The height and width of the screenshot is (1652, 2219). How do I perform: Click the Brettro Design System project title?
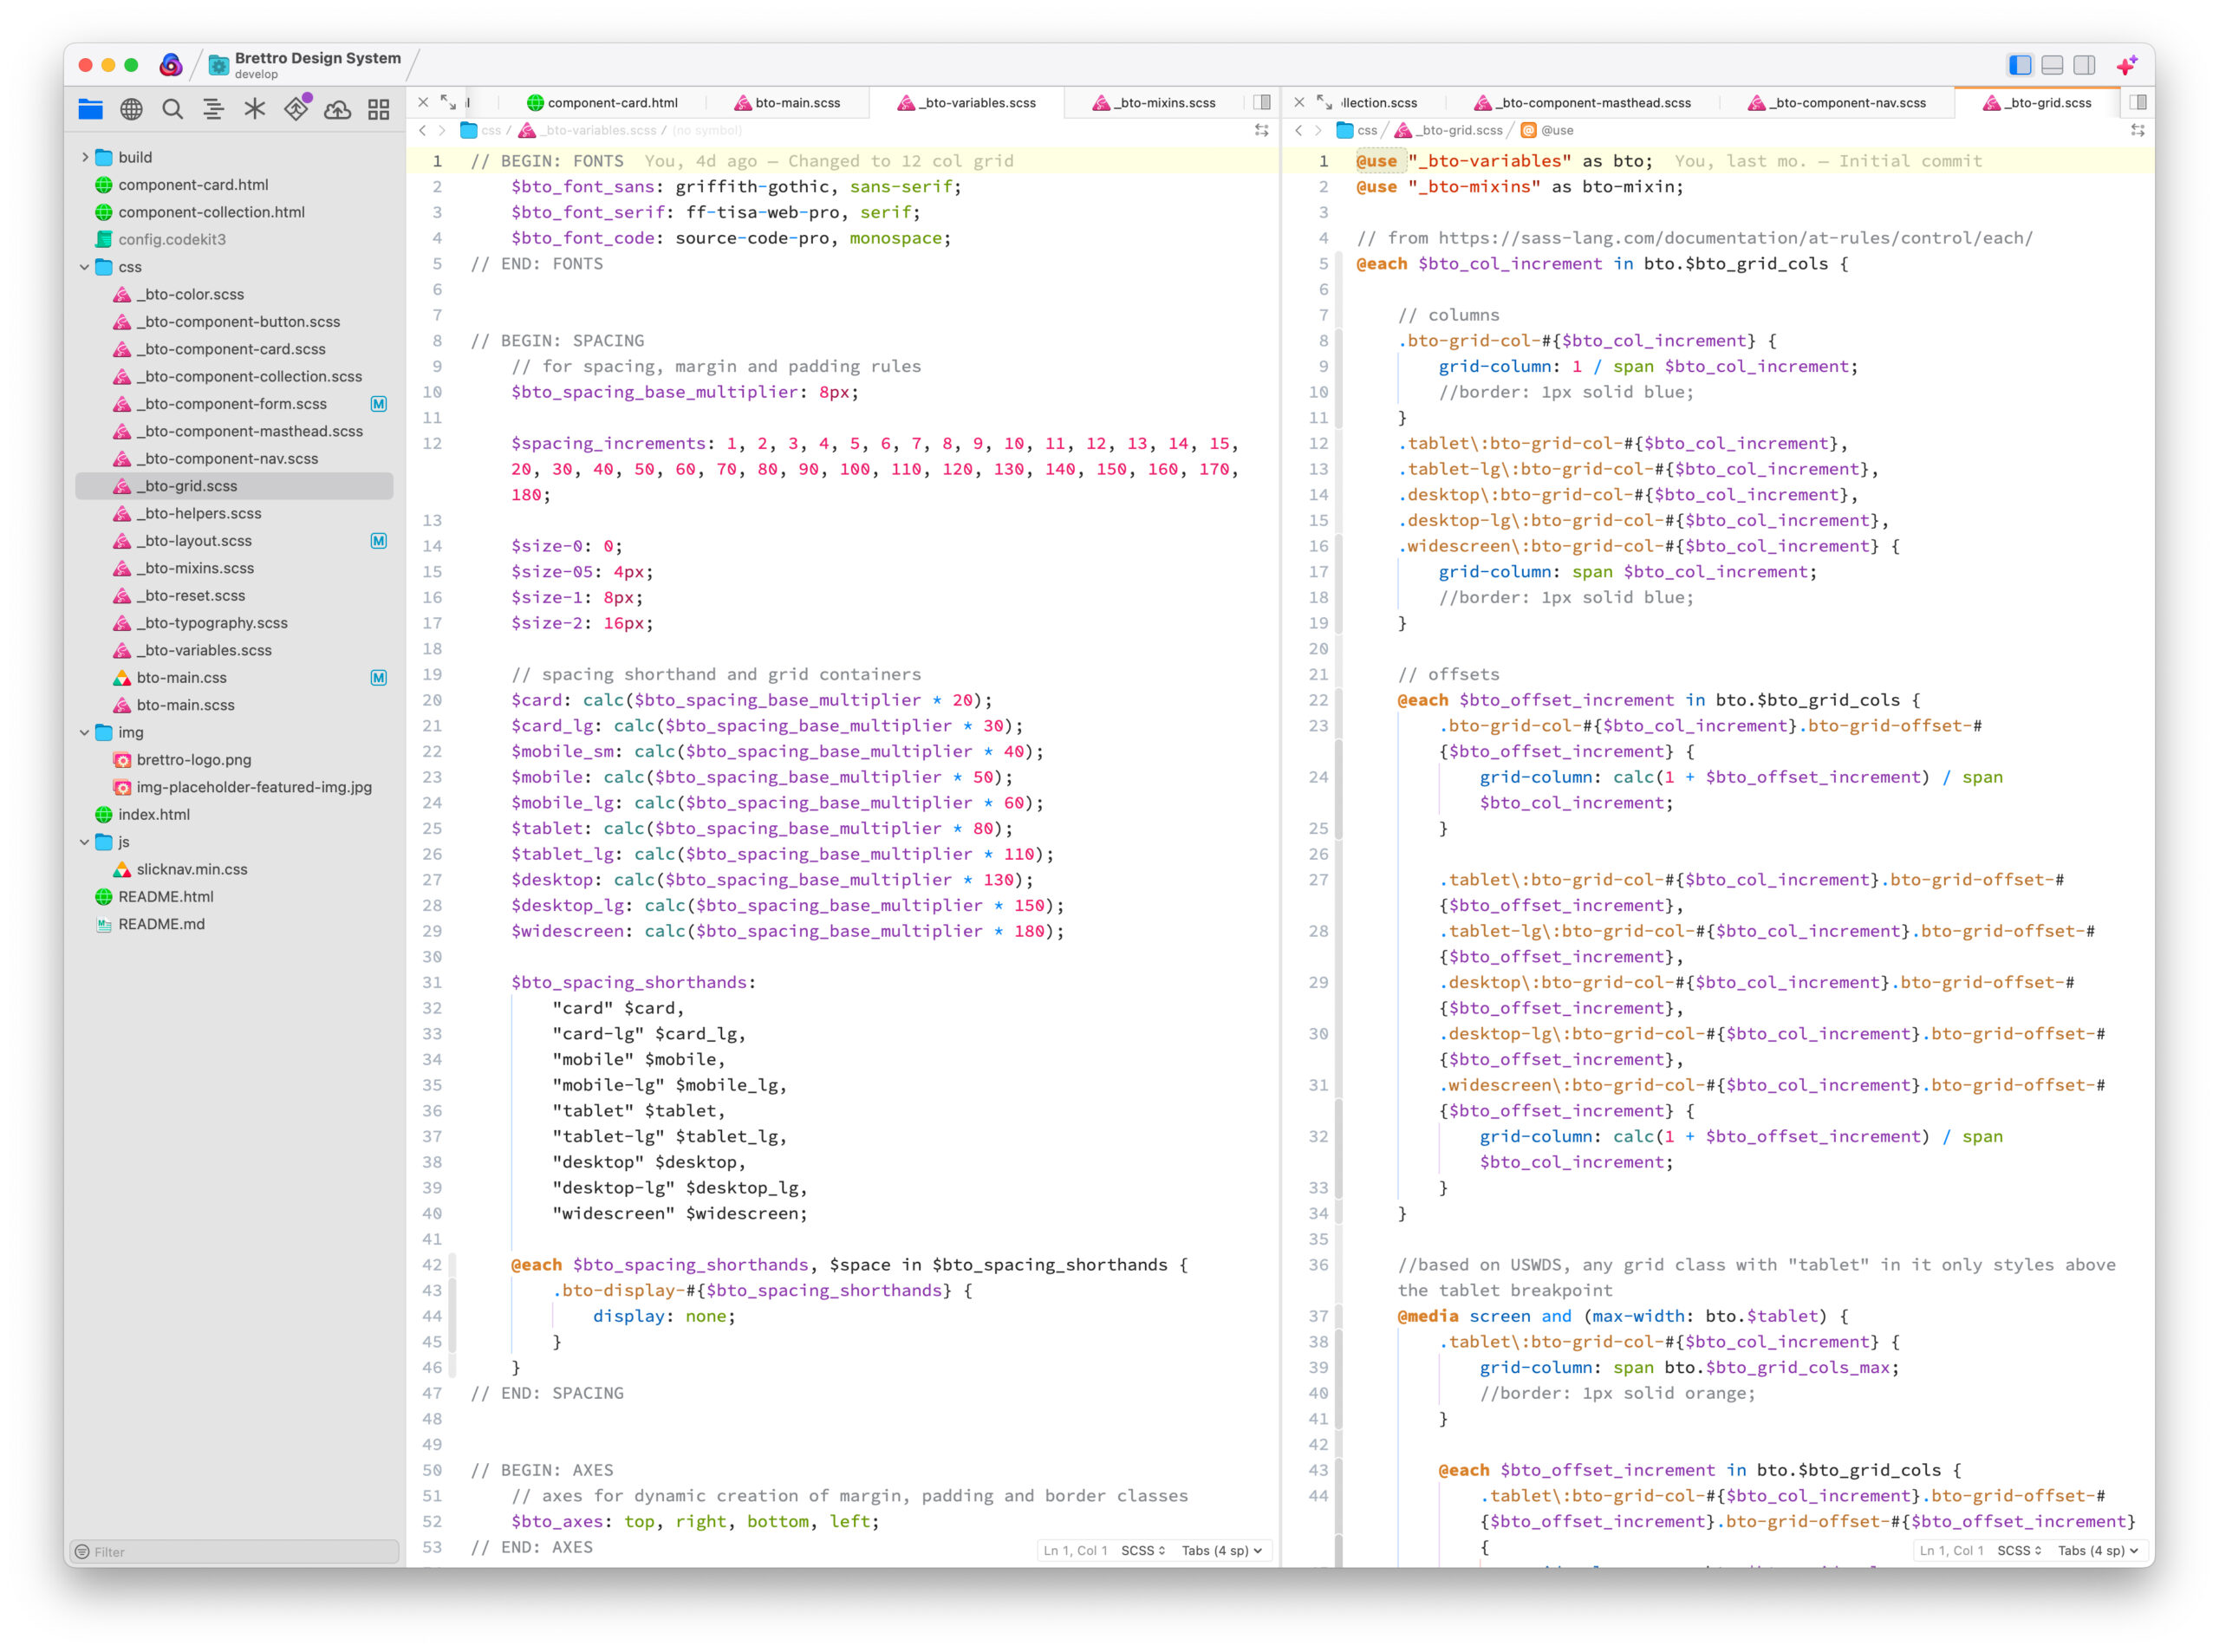tap(318, 58)
